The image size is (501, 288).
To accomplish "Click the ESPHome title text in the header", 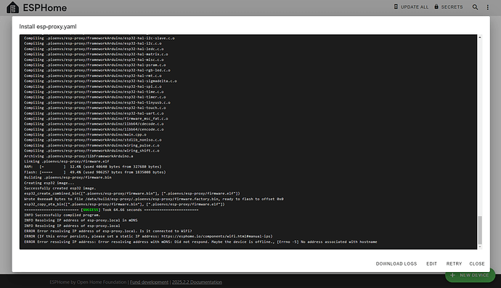I will tap(45, 8).
